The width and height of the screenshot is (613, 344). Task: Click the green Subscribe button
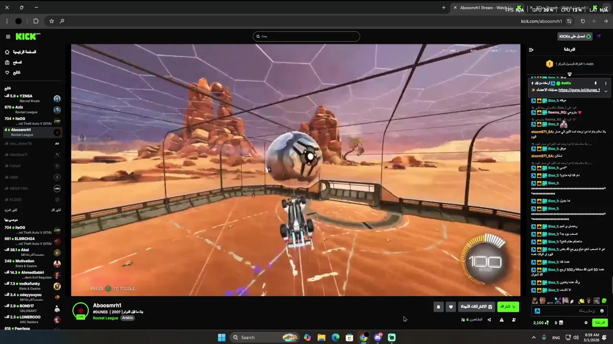[x=508, y=307]
